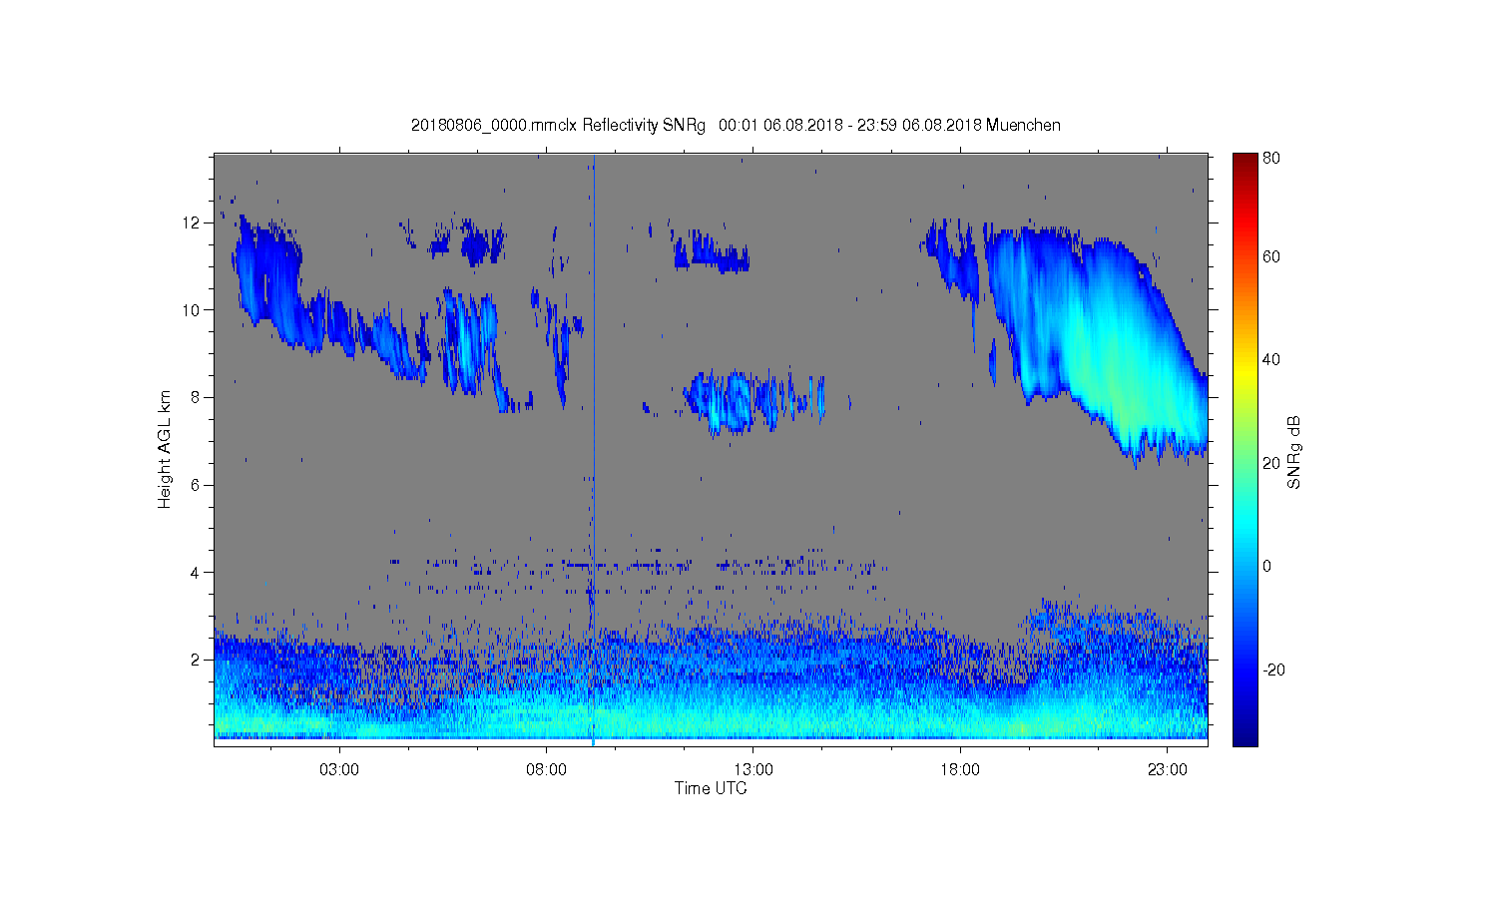Click the colorbar tick label 0

(x=1267, y=566)
